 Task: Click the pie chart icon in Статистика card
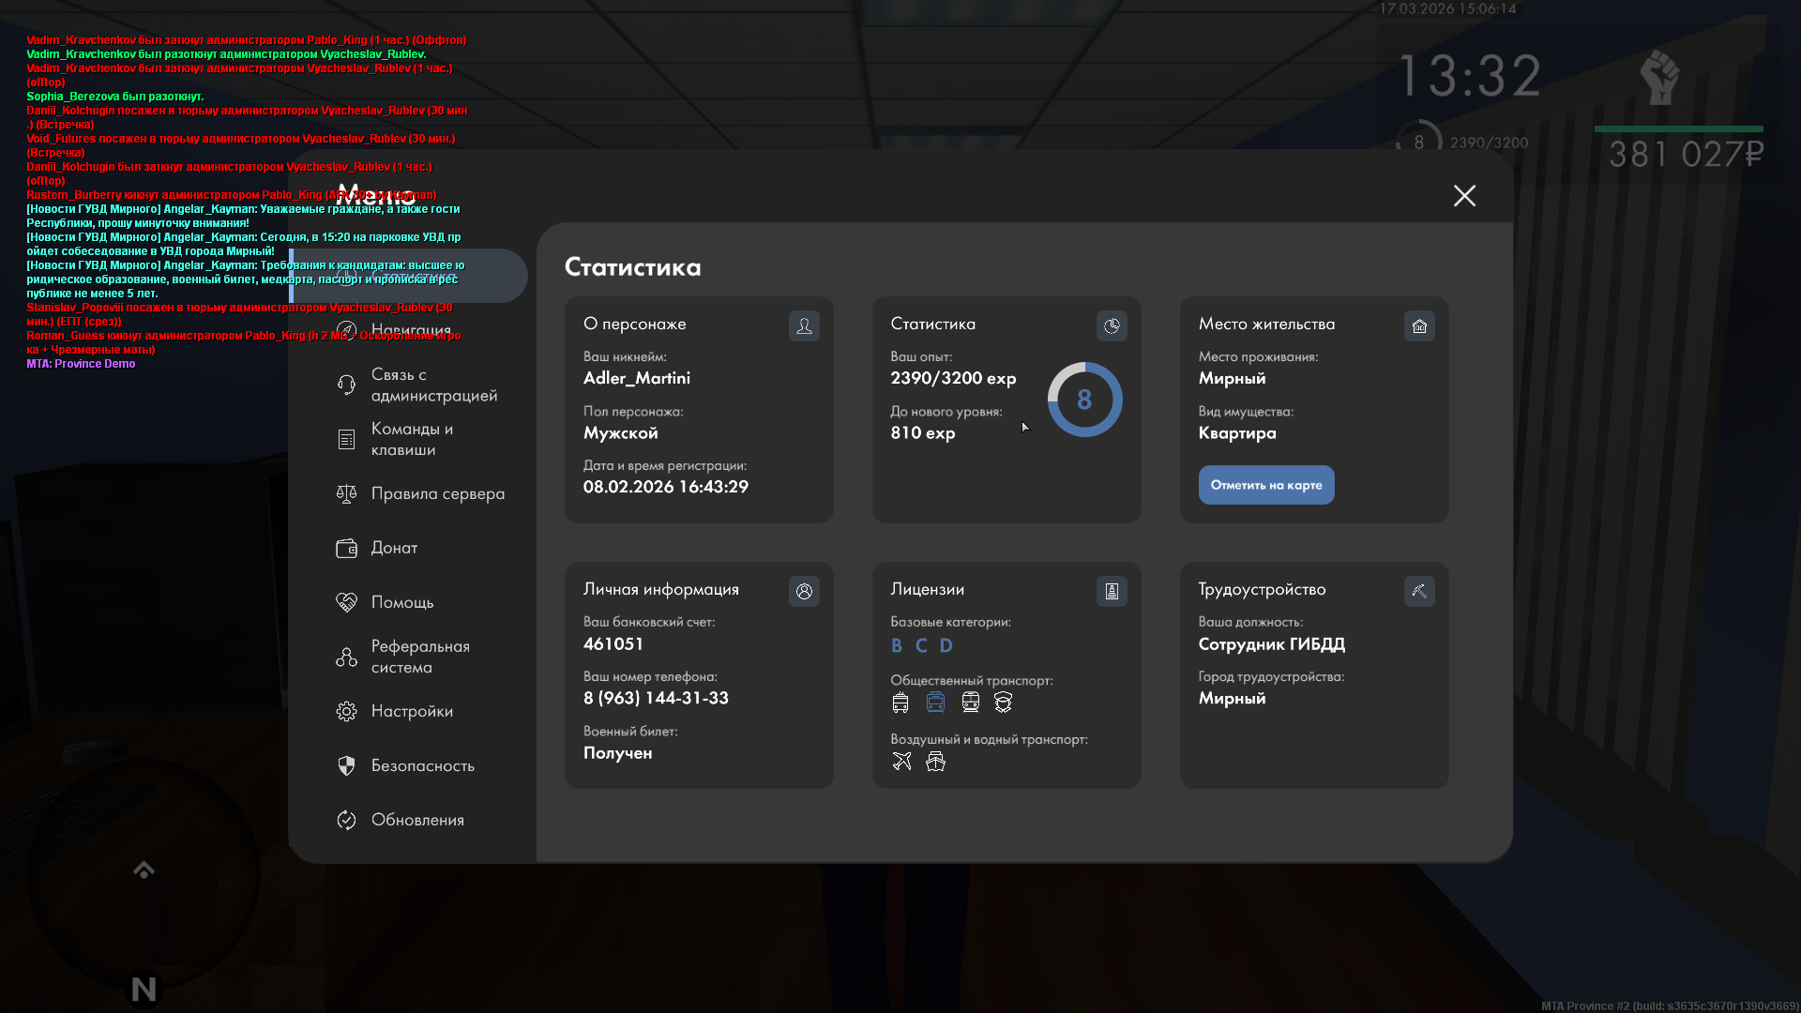[x=1112, y=325]
